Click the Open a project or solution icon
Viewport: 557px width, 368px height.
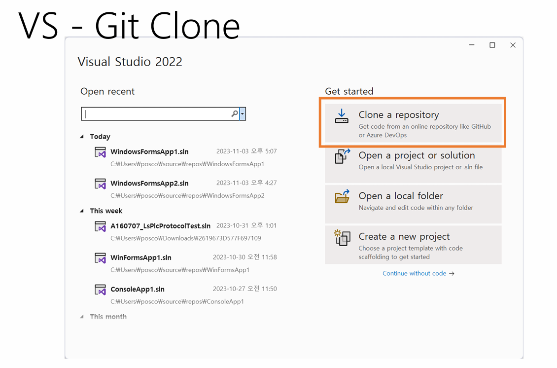click(x=343, y=156)
